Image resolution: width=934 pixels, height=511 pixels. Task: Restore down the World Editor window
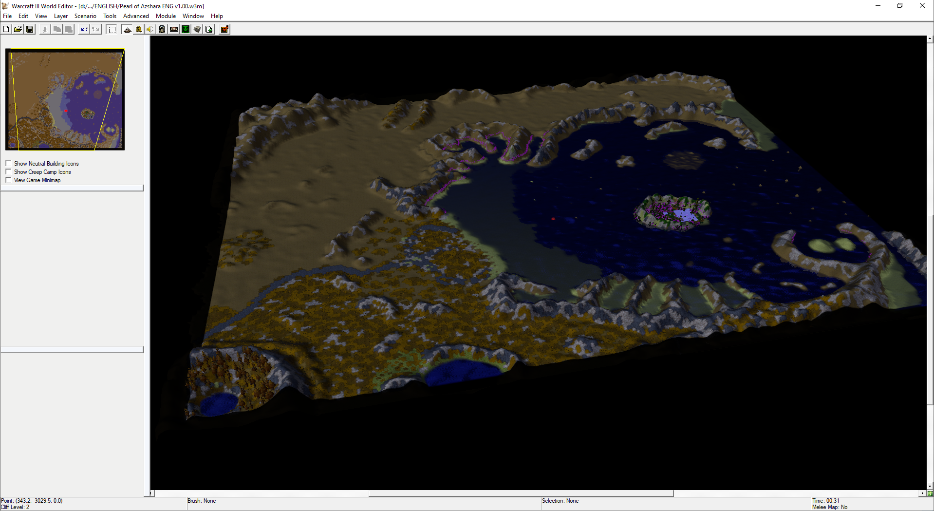tap(900, 6)
